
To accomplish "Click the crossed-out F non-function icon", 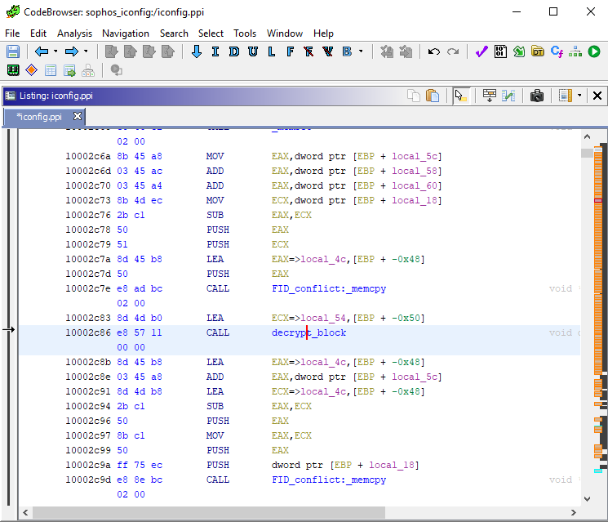I will [308, 51].
